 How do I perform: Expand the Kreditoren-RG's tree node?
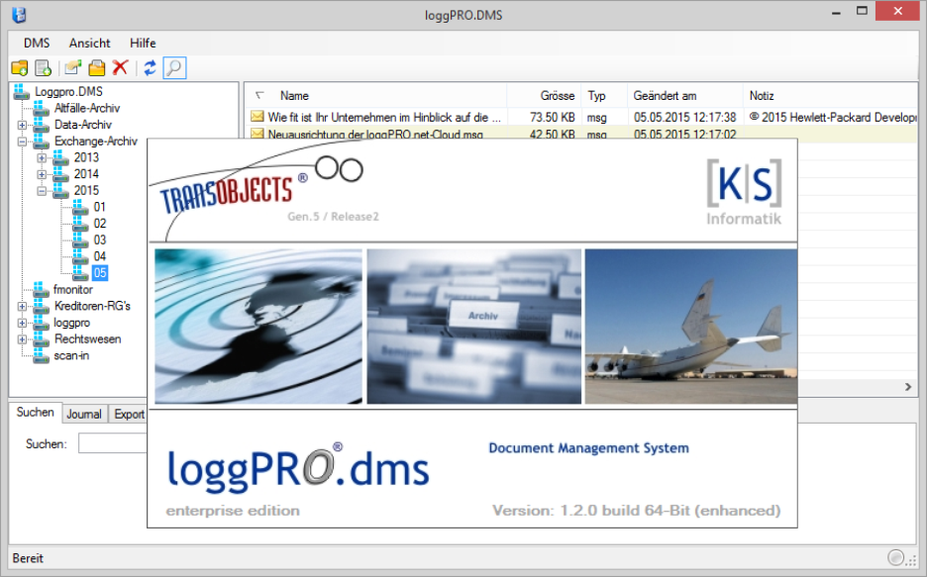(22, 307)
